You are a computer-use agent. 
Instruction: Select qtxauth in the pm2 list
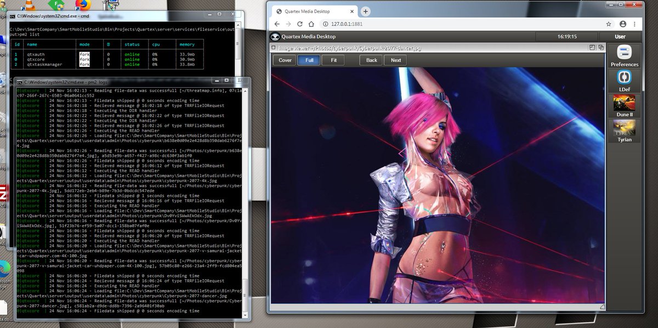(37, 54)
